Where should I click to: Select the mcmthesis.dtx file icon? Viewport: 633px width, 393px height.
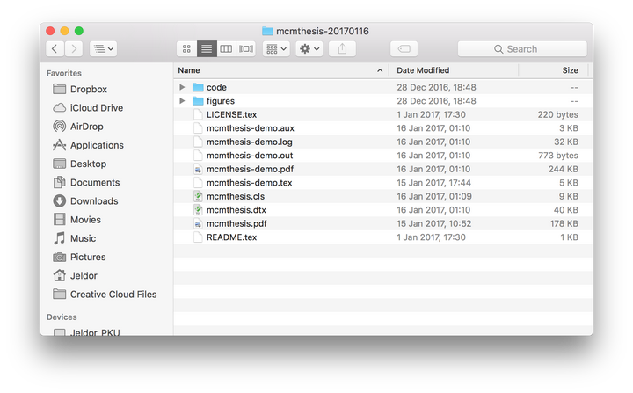pos(198,210)
